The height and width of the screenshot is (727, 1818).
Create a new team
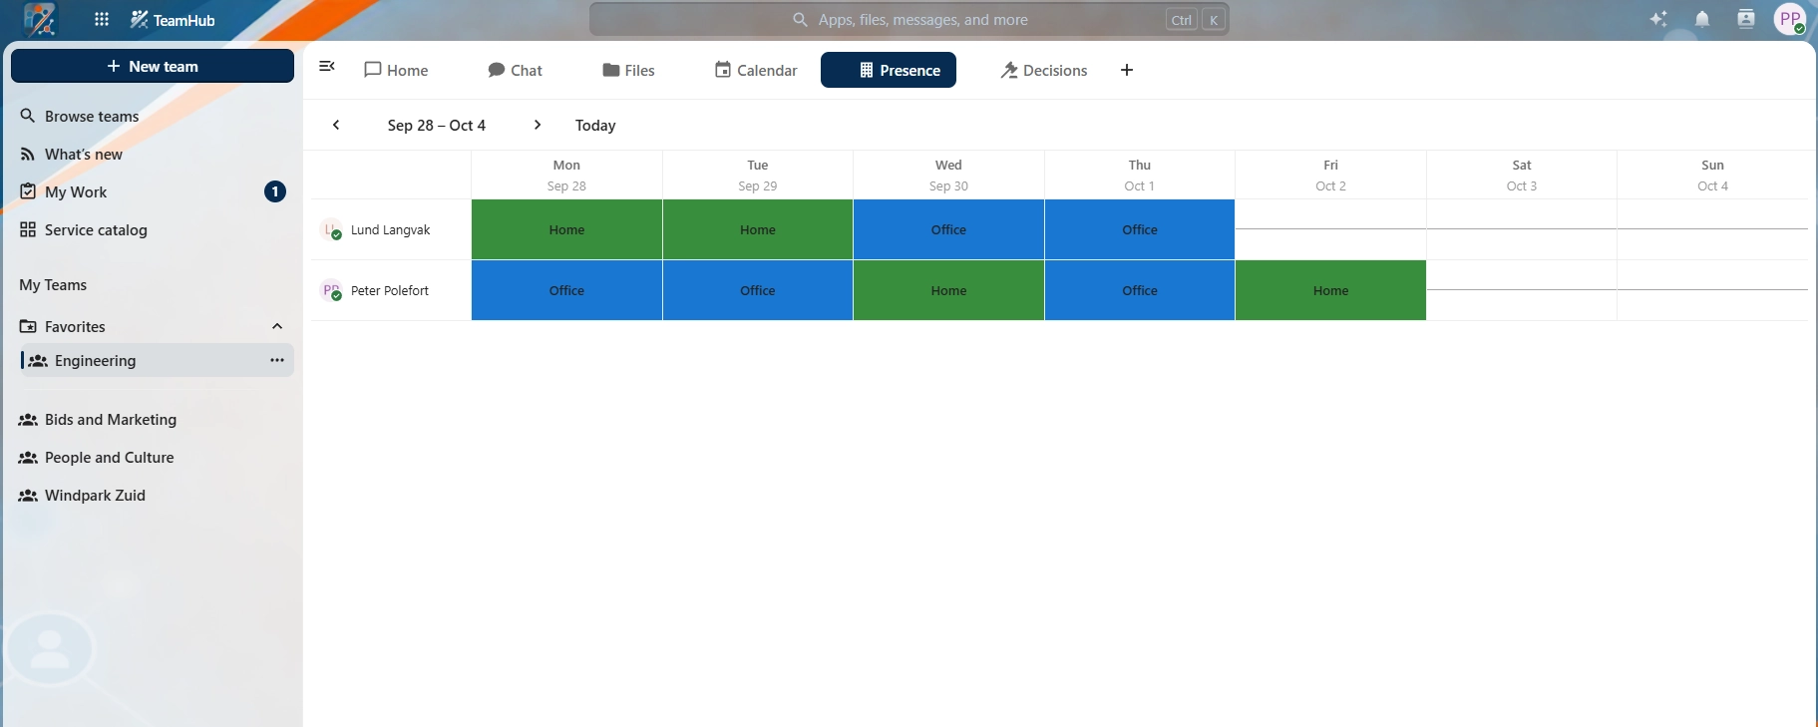click(x=153, y=66)
